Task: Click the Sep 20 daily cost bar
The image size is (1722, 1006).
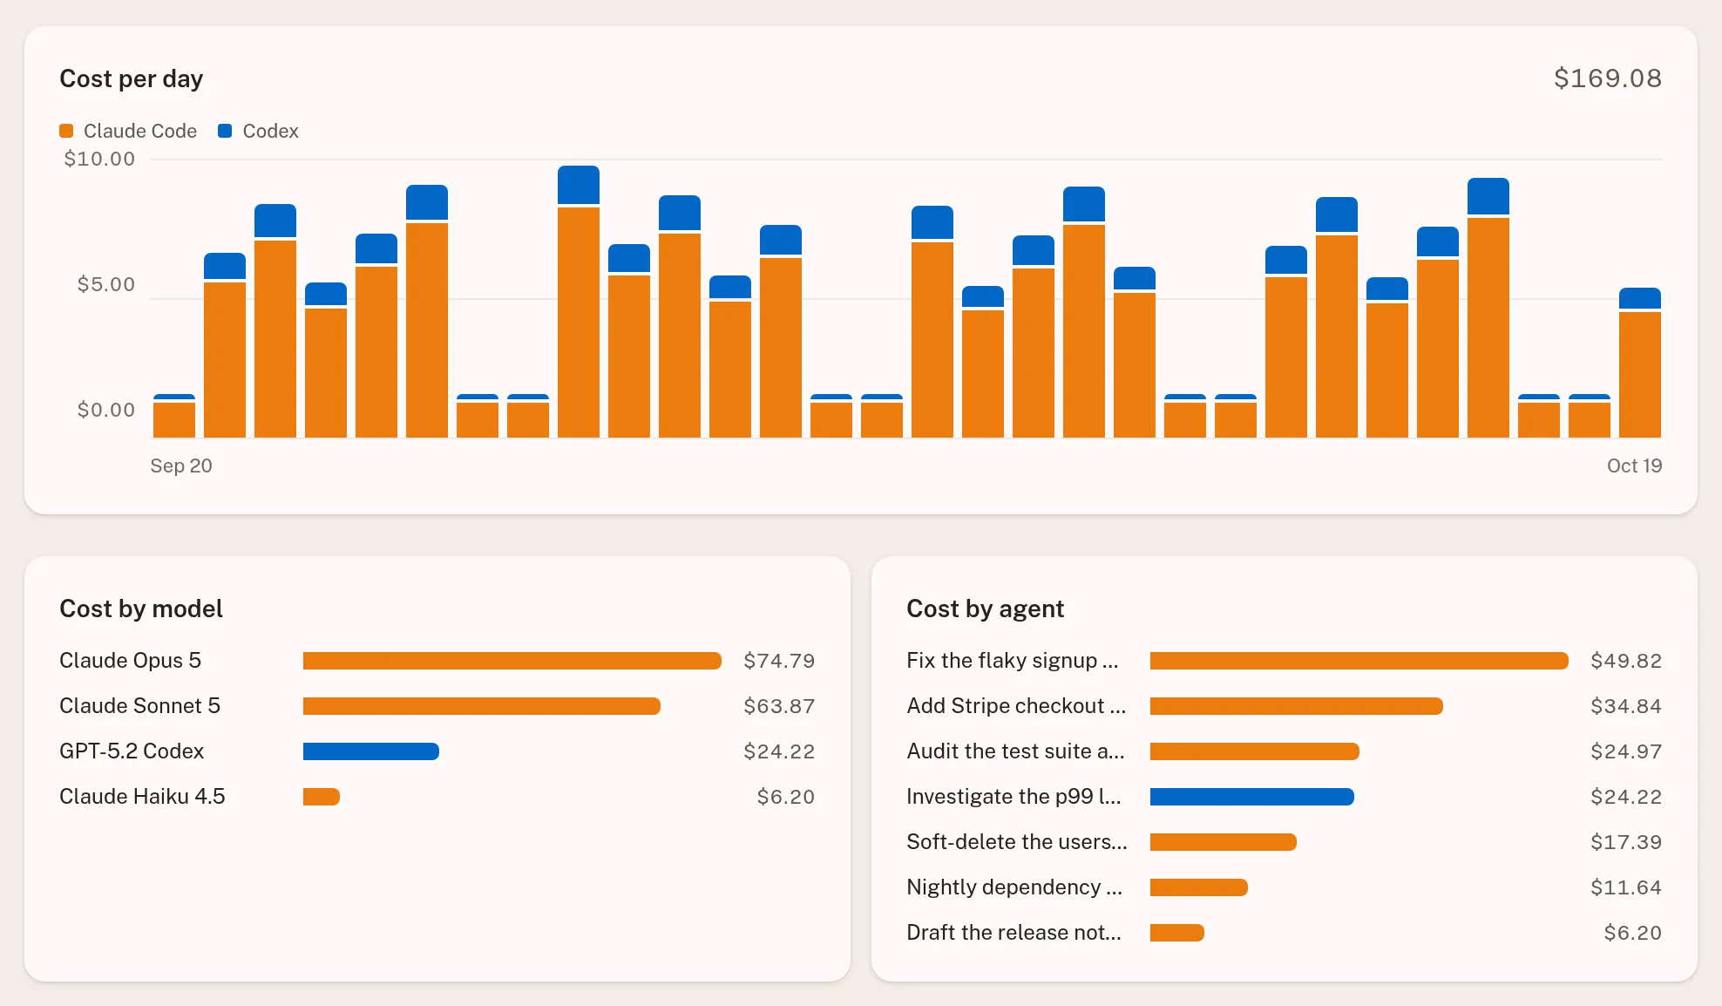Action: coord(174,416)
